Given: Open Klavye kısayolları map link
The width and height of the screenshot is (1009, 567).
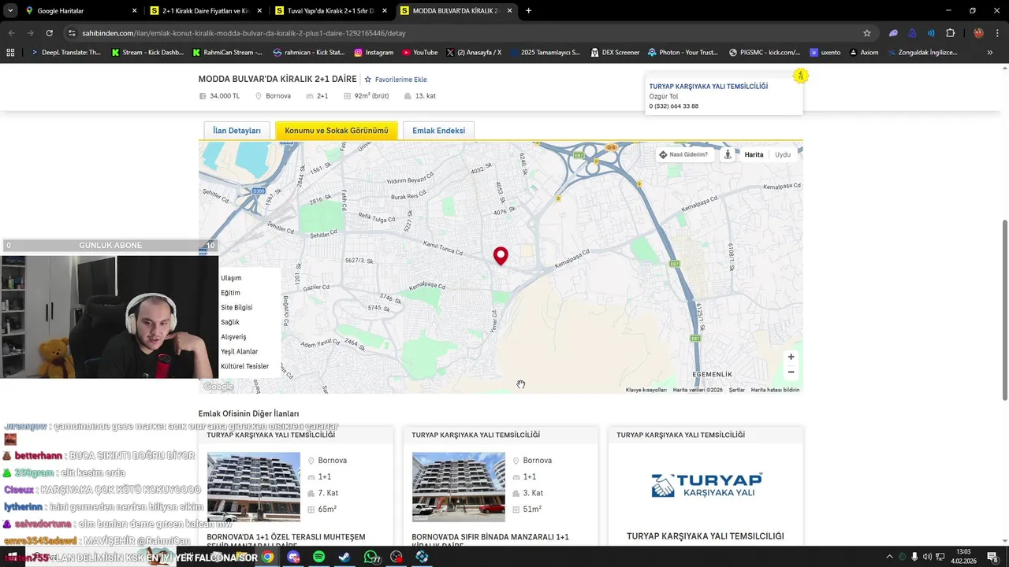Looking at the screenshot, I should pyautogui.click(x=646, y=390).
